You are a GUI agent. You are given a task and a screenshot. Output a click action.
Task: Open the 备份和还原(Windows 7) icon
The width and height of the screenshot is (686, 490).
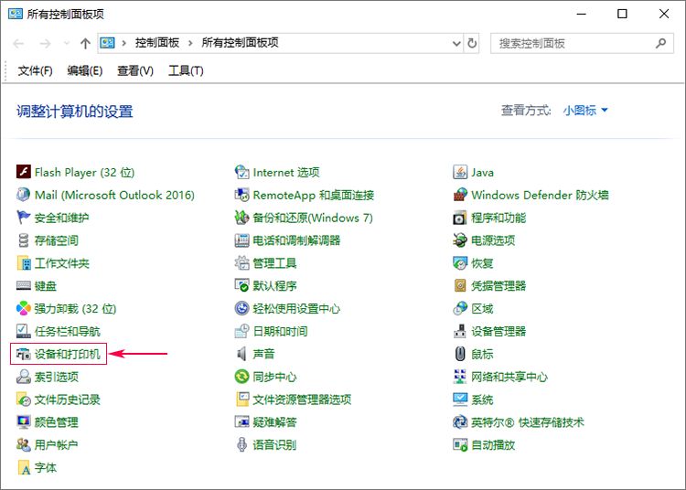tap(241, 218)
